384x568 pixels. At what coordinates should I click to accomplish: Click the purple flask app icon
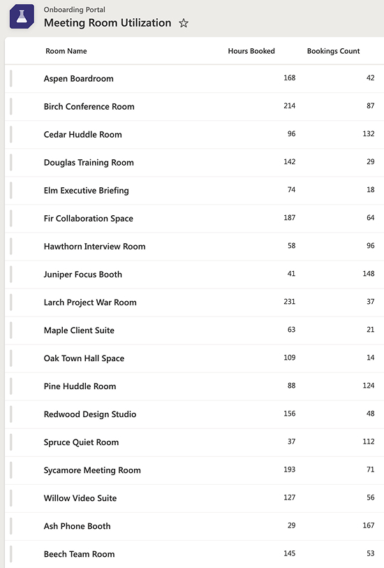tap(22, 17)
